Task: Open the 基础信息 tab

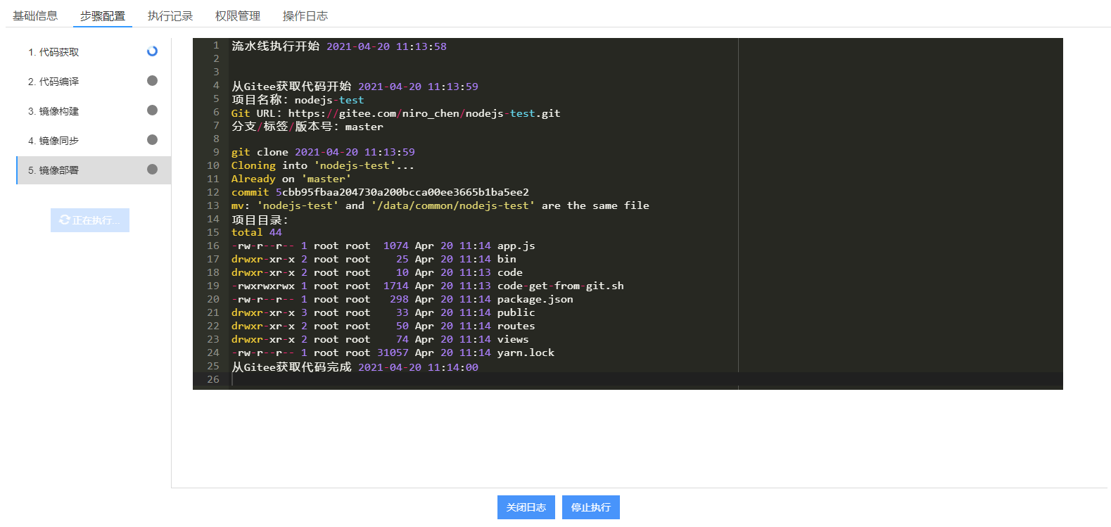Action: click(35, 15)
